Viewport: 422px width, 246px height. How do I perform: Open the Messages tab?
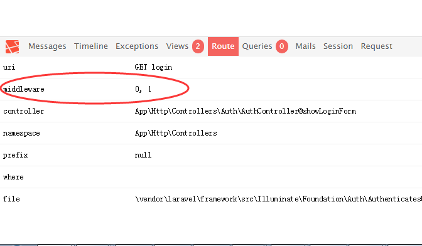click(47, 46)
